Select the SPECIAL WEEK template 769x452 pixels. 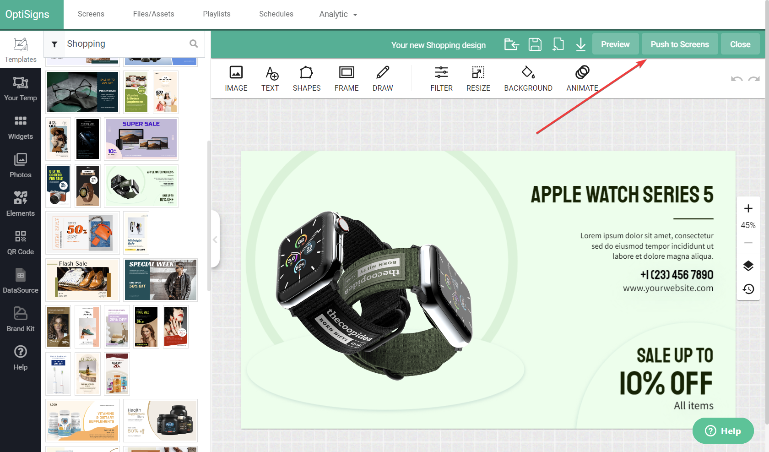[160, 280]
